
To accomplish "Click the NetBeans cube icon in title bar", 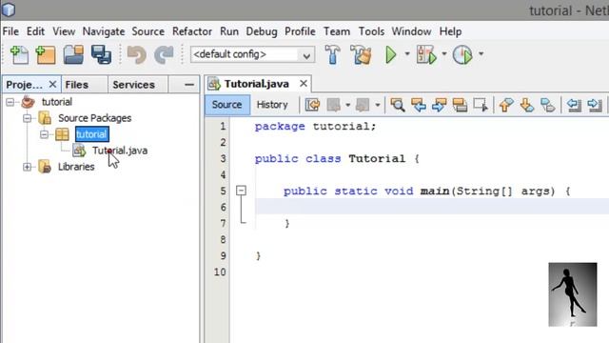I will pyautogui.click(x=9, y=10).
